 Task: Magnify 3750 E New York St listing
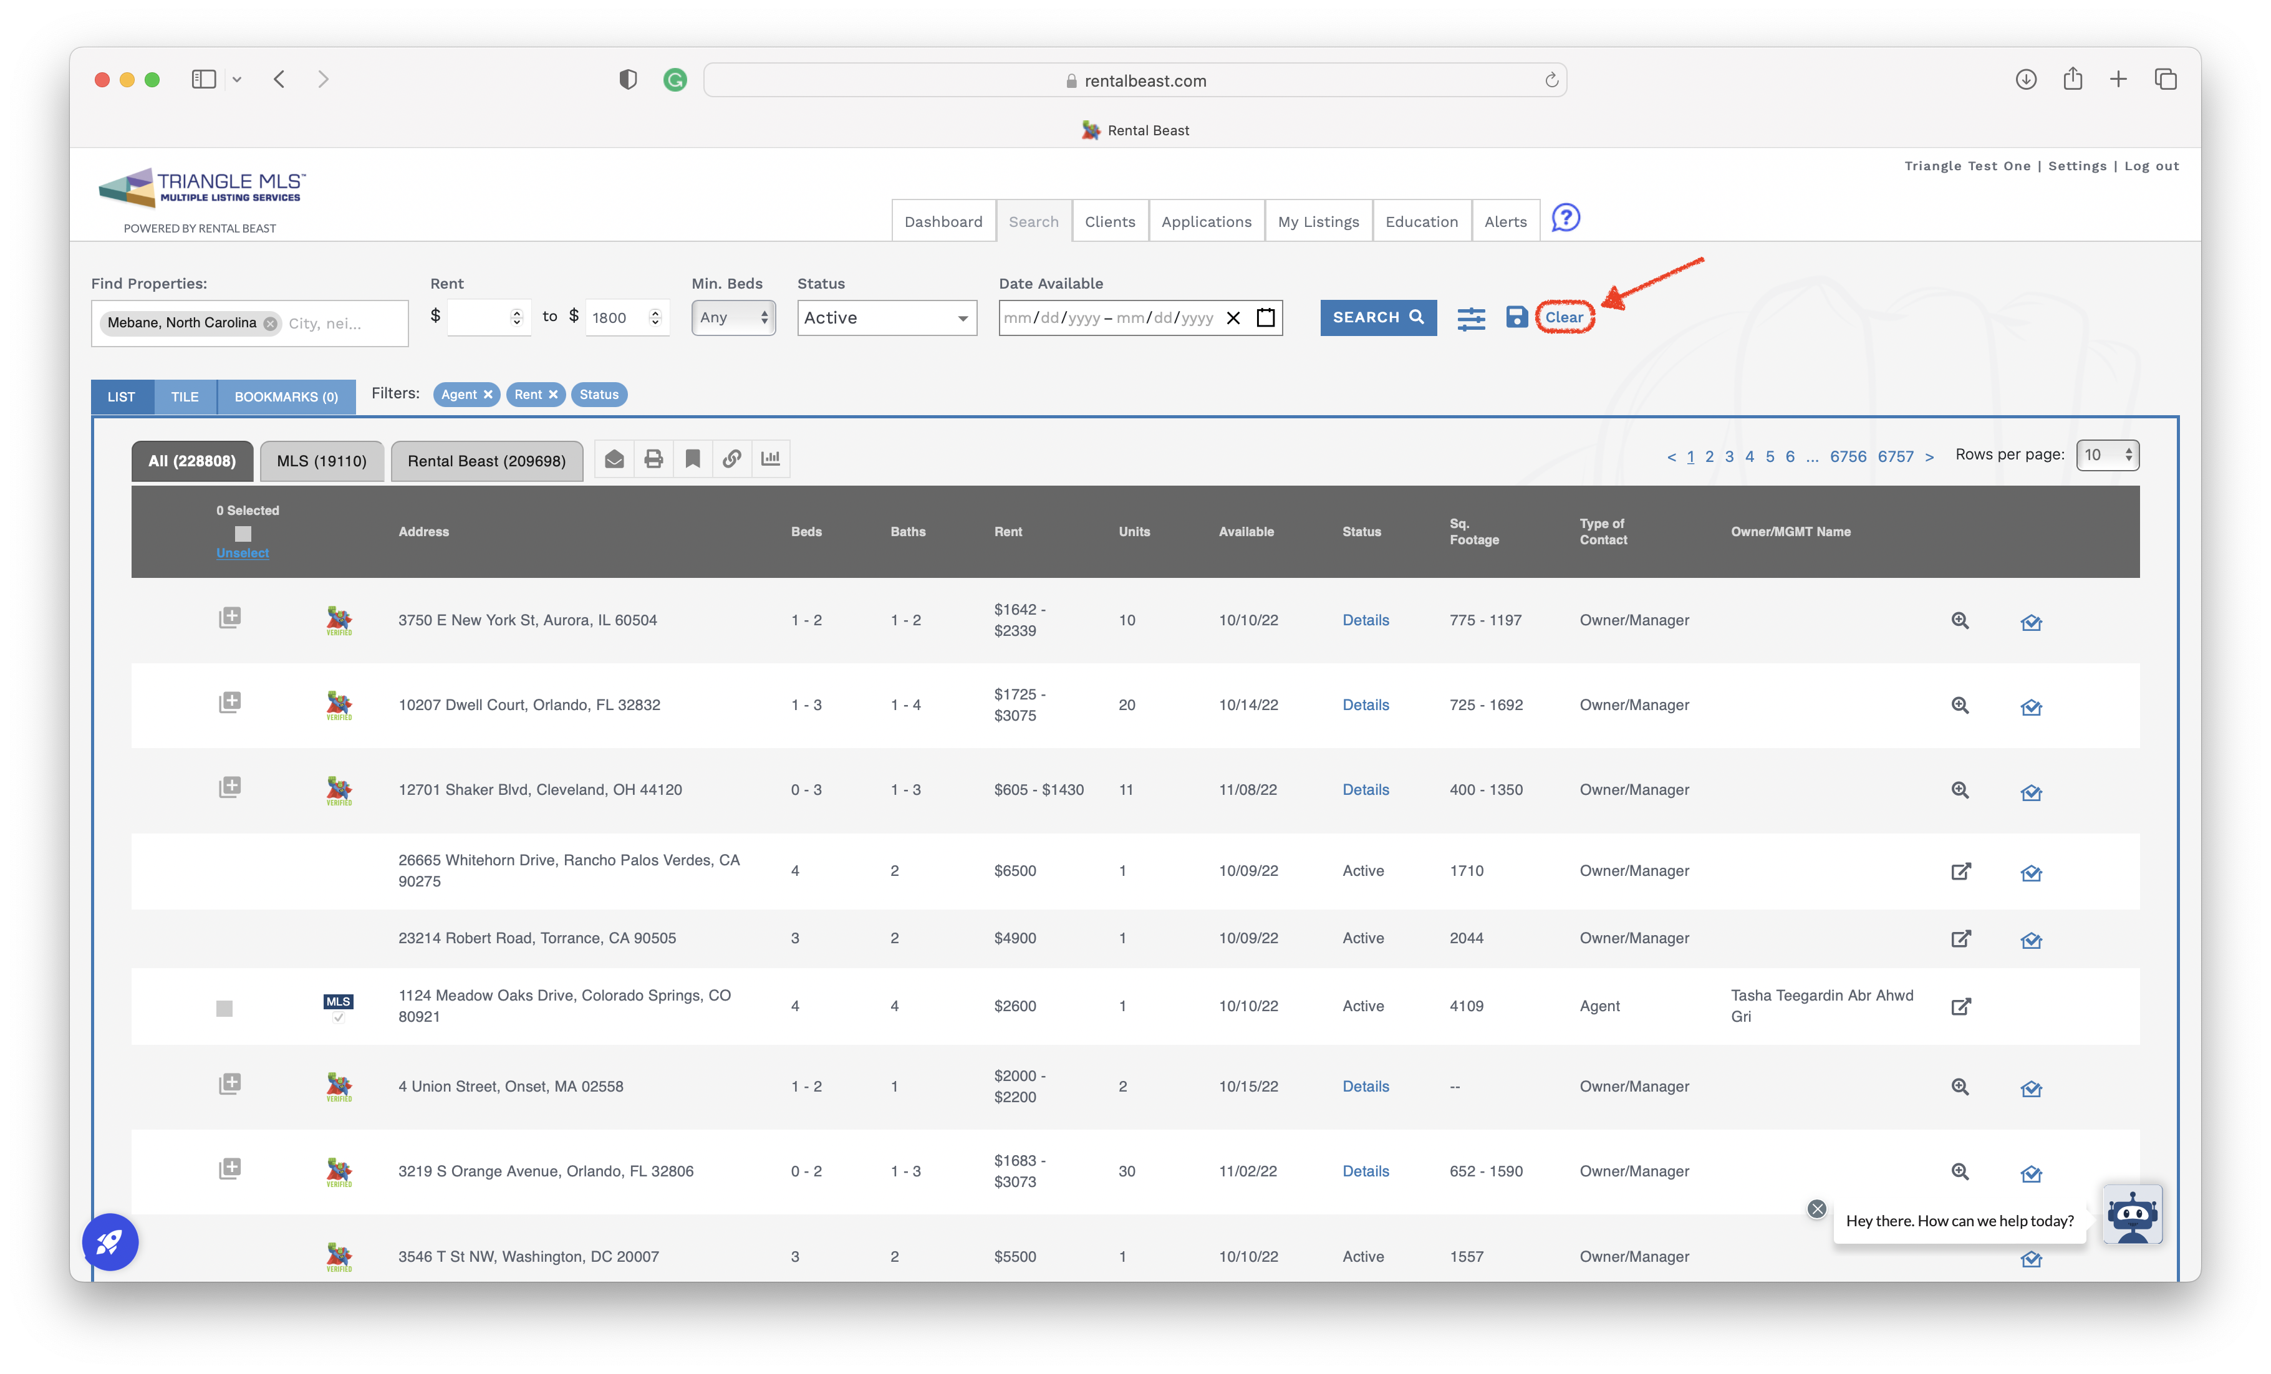point(1959,620)
